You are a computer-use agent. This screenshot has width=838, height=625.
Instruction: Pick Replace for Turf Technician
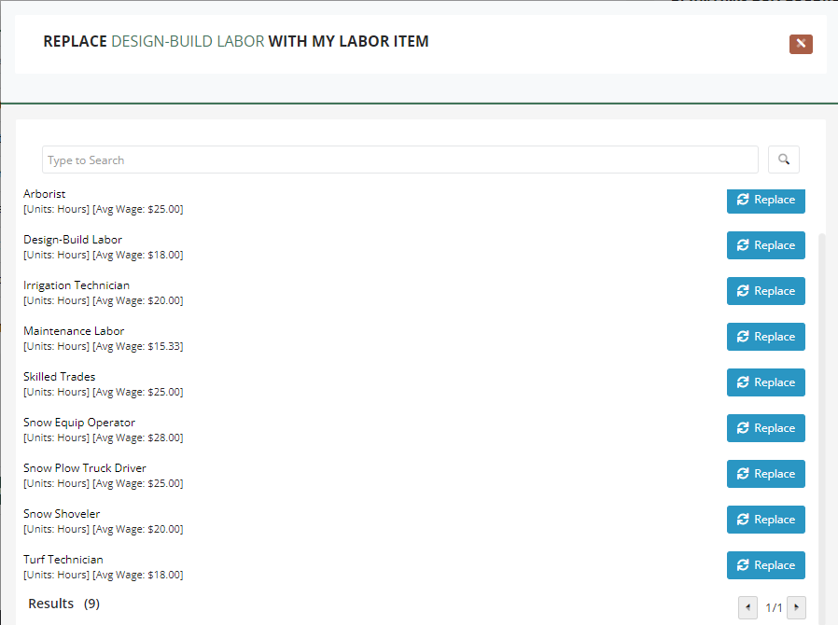(765, 565)
